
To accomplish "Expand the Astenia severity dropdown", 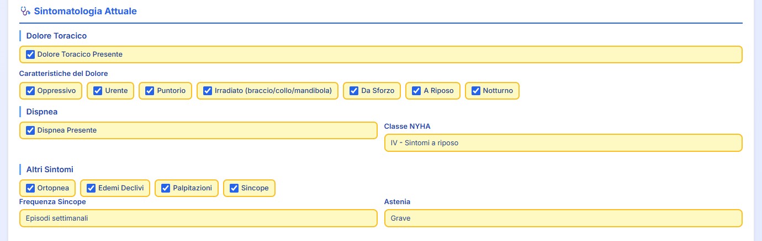I will 563,218.
